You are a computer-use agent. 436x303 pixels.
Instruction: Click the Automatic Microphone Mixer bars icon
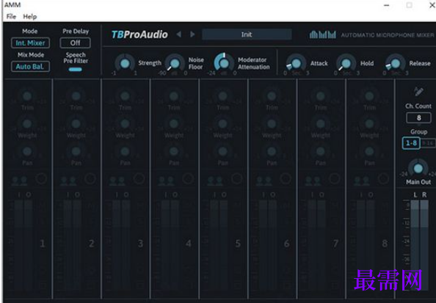(322, 34)
